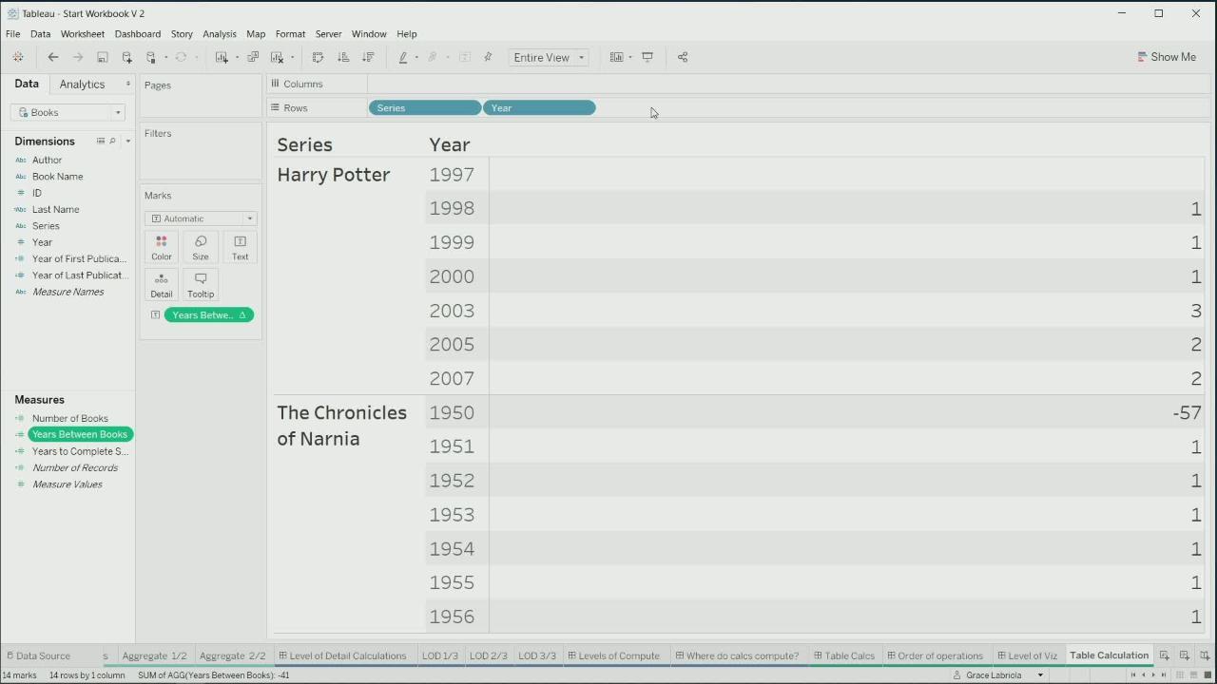Click the 2003 year row label
This screenshot has width=1217, height=684.
tap(452, 311)
